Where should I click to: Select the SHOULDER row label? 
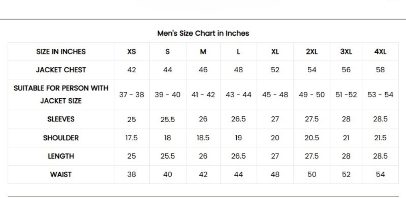(61, 138)
